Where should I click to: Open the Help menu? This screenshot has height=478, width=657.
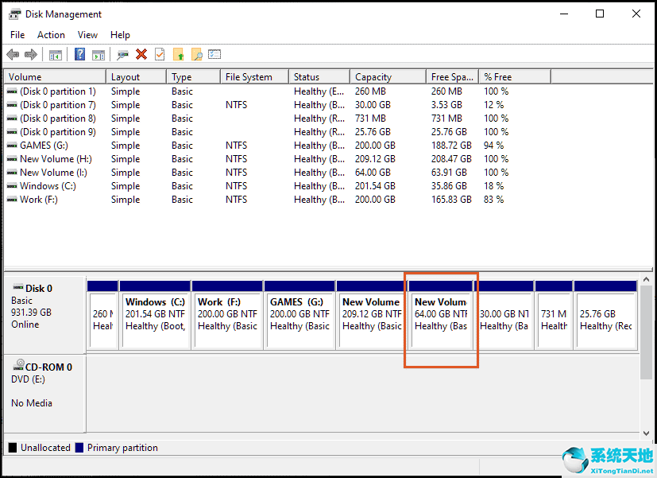(120, 34)
